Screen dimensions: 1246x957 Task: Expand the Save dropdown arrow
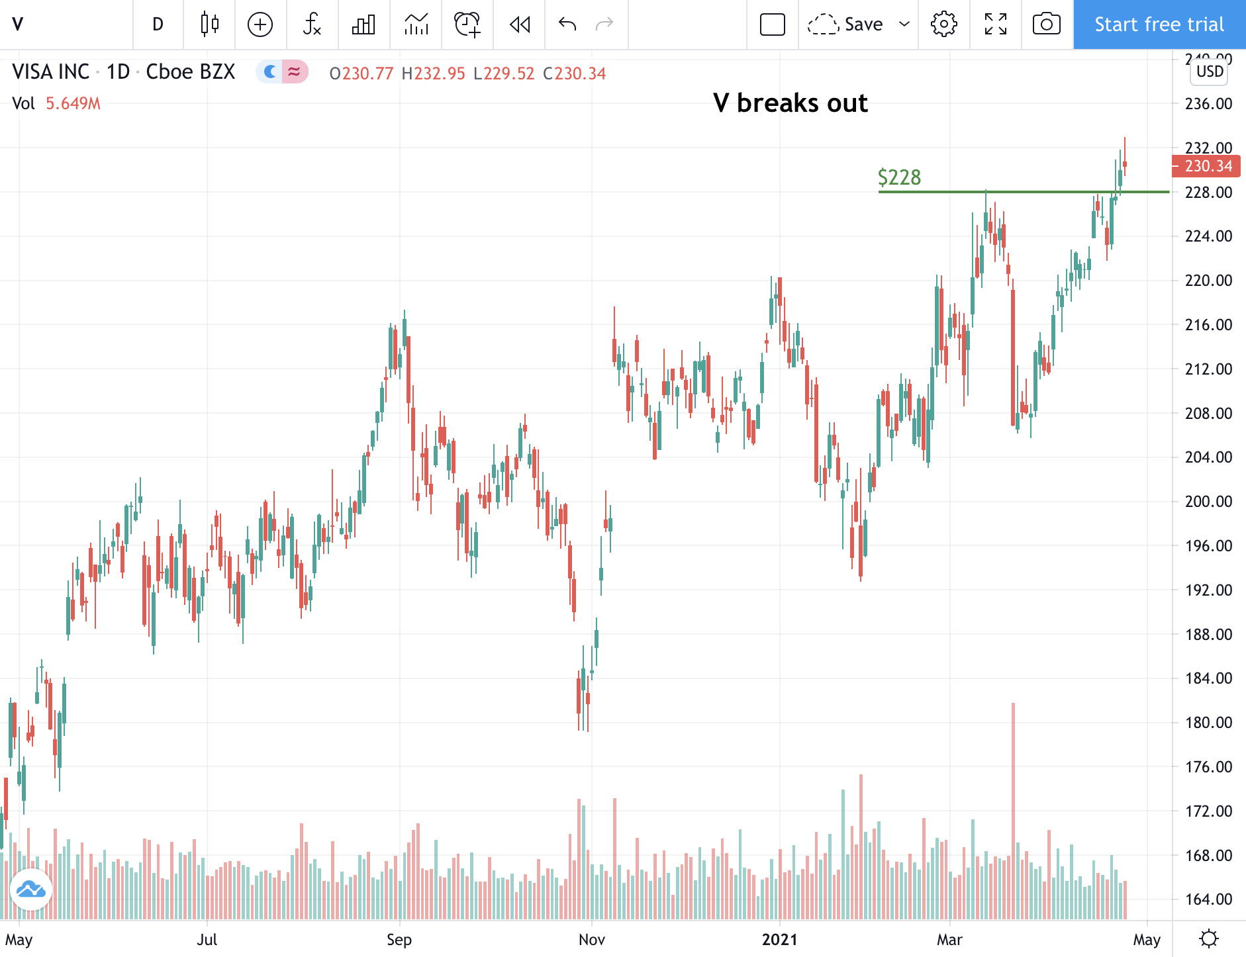904,24
